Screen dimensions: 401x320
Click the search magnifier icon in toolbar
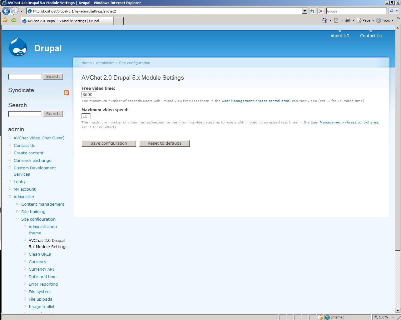coord(391,11)
